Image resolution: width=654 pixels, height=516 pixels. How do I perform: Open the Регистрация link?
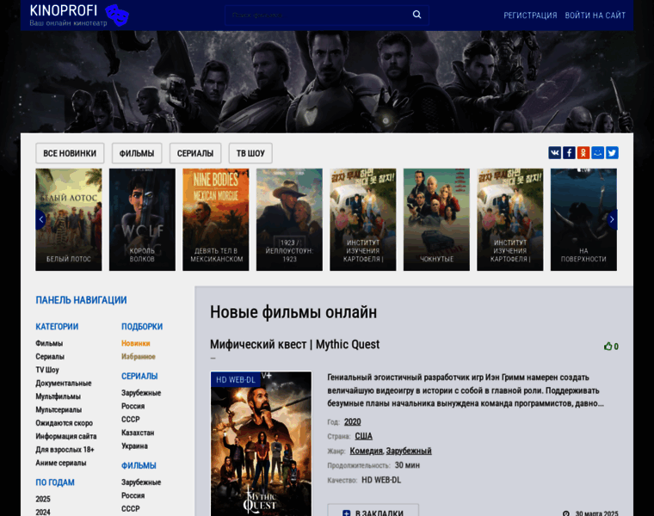(x=530, y=15)
